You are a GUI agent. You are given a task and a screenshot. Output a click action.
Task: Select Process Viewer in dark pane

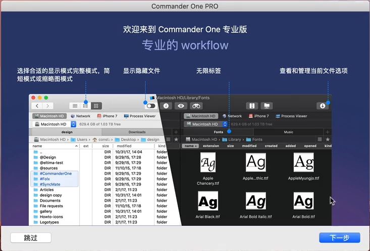291,116
